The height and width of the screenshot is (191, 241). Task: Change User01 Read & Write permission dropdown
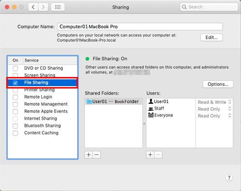214,102
